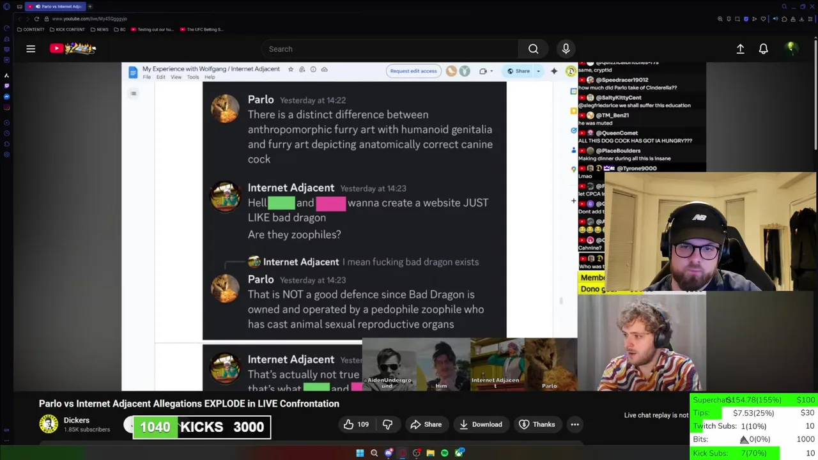This screenshot has width=818, height=460.
Task: Open a new browser tab with plus
Action: click(90, 6)
